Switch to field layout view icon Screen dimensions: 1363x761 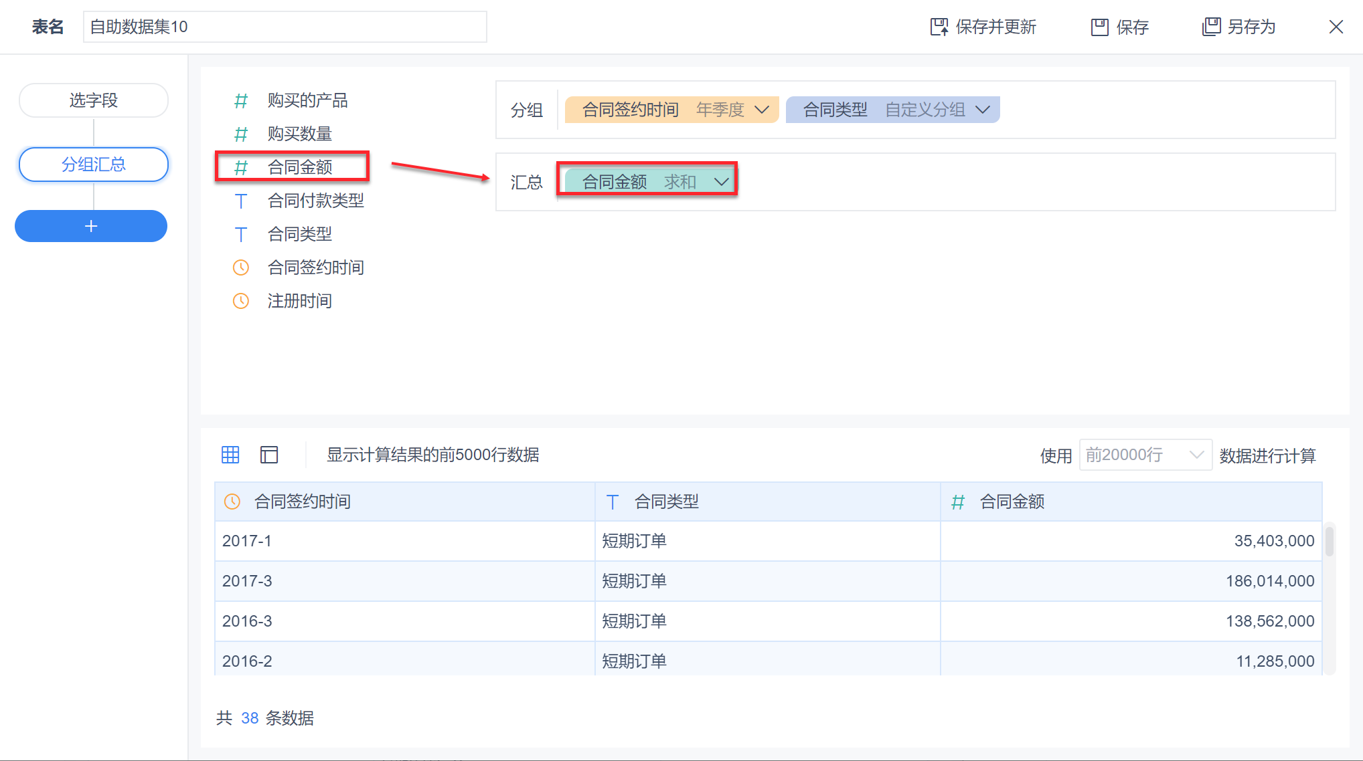(269, 455)
